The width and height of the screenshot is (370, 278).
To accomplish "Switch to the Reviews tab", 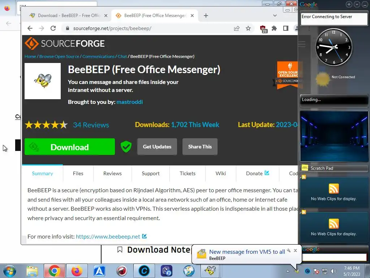I will 113,173.
